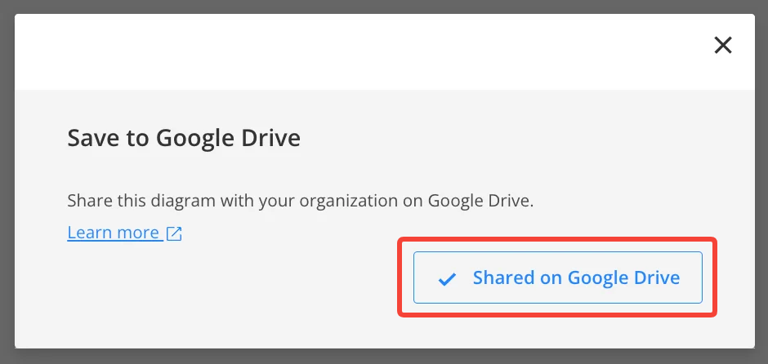Unshare diagram using the checked Drive button
The width and height of the screenshot is (768, 364).
(557, 277)
